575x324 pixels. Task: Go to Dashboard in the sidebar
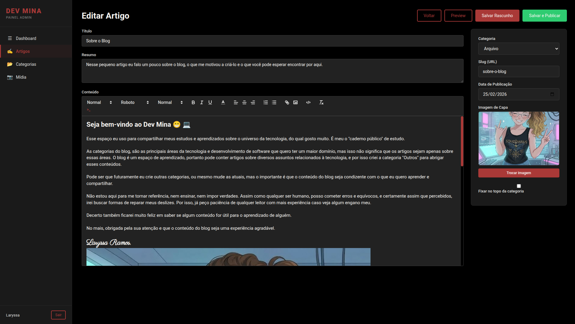pyautogui.click(x=26, y=38)
